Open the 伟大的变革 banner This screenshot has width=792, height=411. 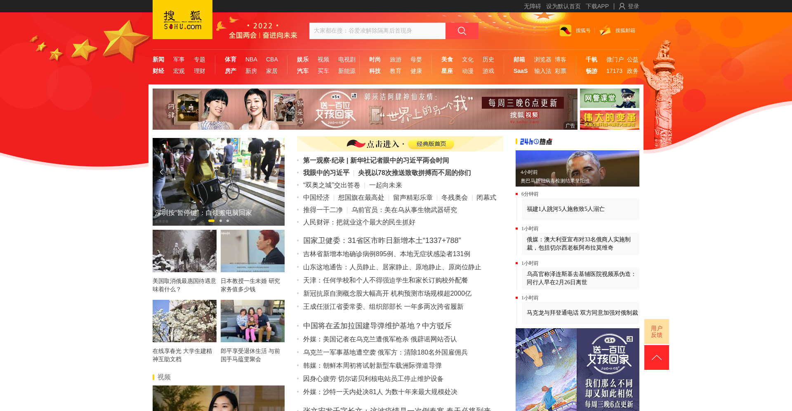610,120
